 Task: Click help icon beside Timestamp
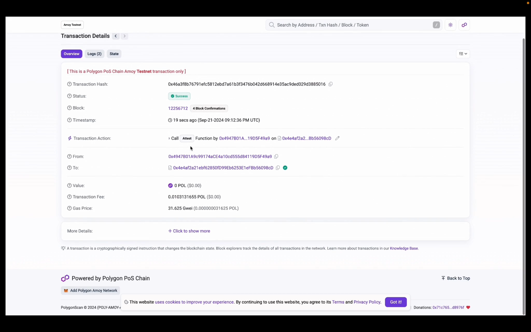click(69, 120)
